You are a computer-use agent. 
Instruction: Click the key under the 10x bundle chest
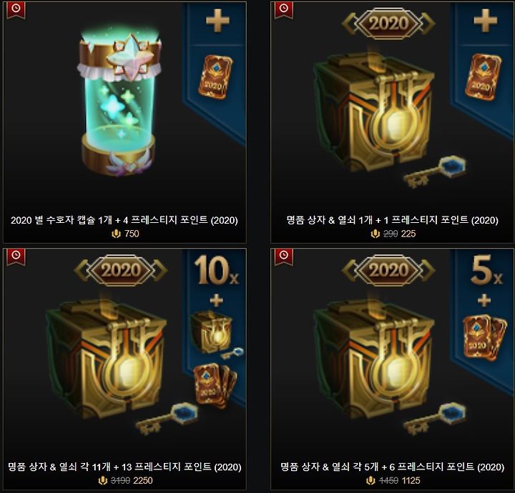tap(167, 418)
